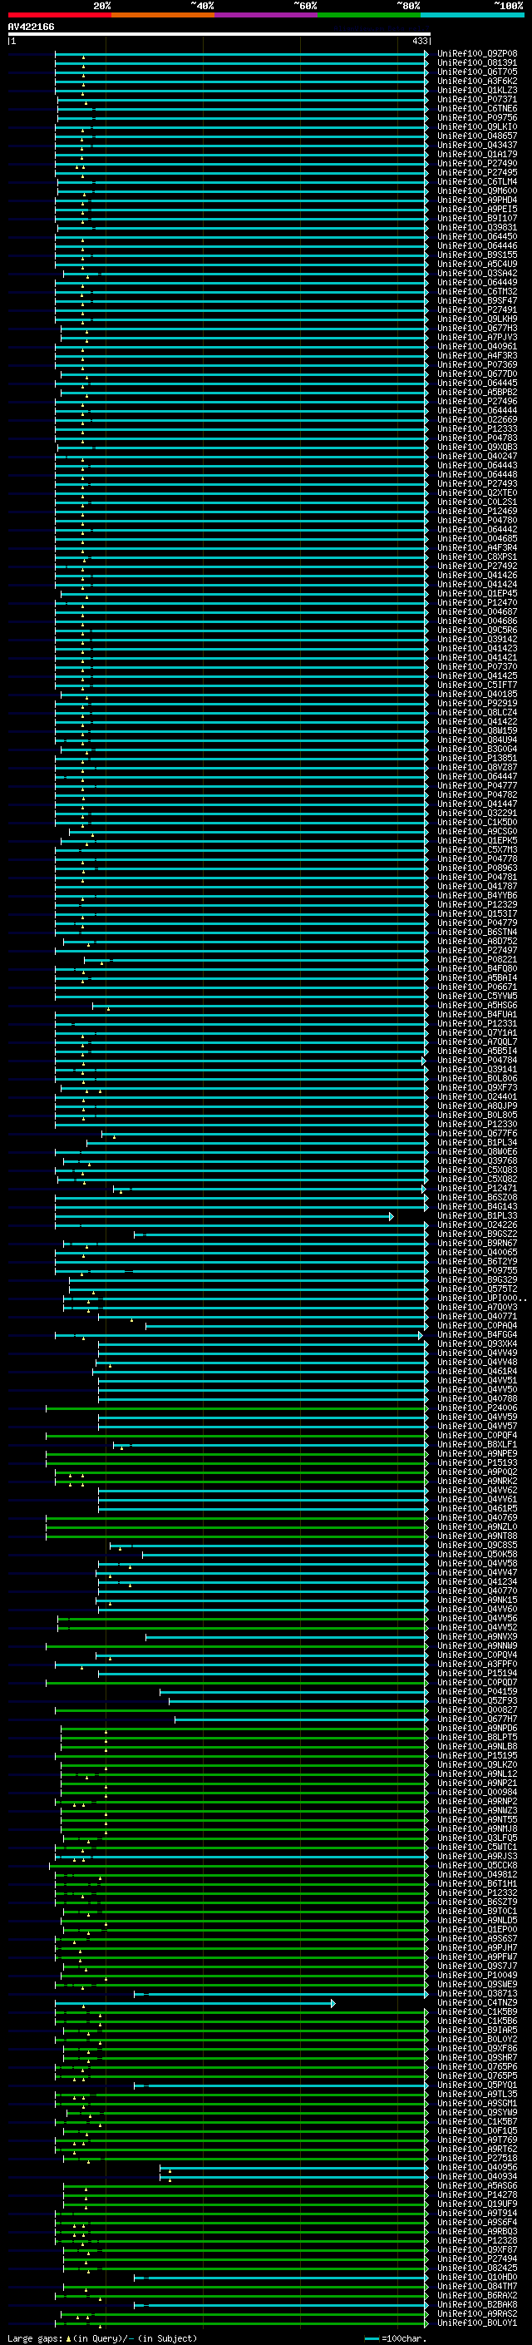Select the label UniRef100_Q9LKI0
Screen dimensions: 532x2345
[477, 126]
